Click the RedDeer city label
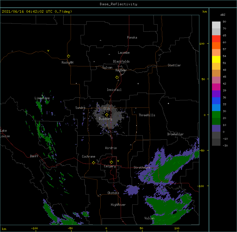This screenshot has width=237, height=232. [x=121, y=70]
